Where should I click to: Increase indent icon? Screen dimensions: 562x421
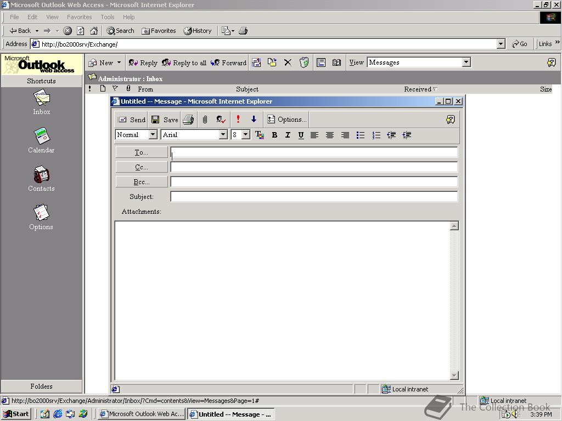tap(407, 135)
